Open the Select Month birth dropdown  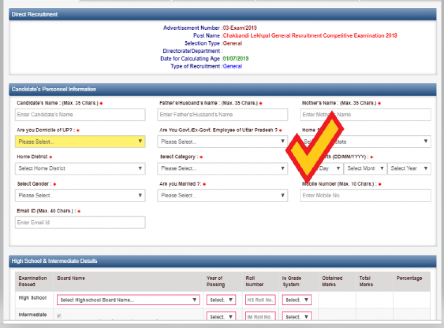(365, 169)
